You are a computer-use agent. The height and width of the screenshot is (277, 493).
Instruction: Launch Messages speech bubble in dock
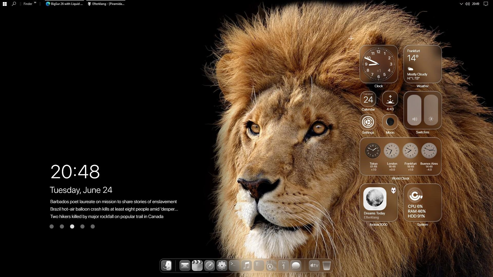[x=296, y=266]
